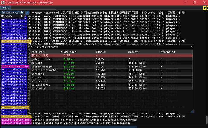Grab the Resource Monitor resize grip corner
The width and height of the screenshot is (208, 128).
pos(193,111)
